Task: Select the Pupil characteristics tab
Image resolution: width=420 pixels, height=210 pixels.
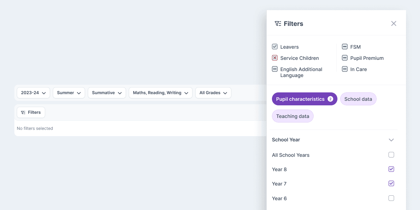Action: pyautogui.click(x=304, y=99)
